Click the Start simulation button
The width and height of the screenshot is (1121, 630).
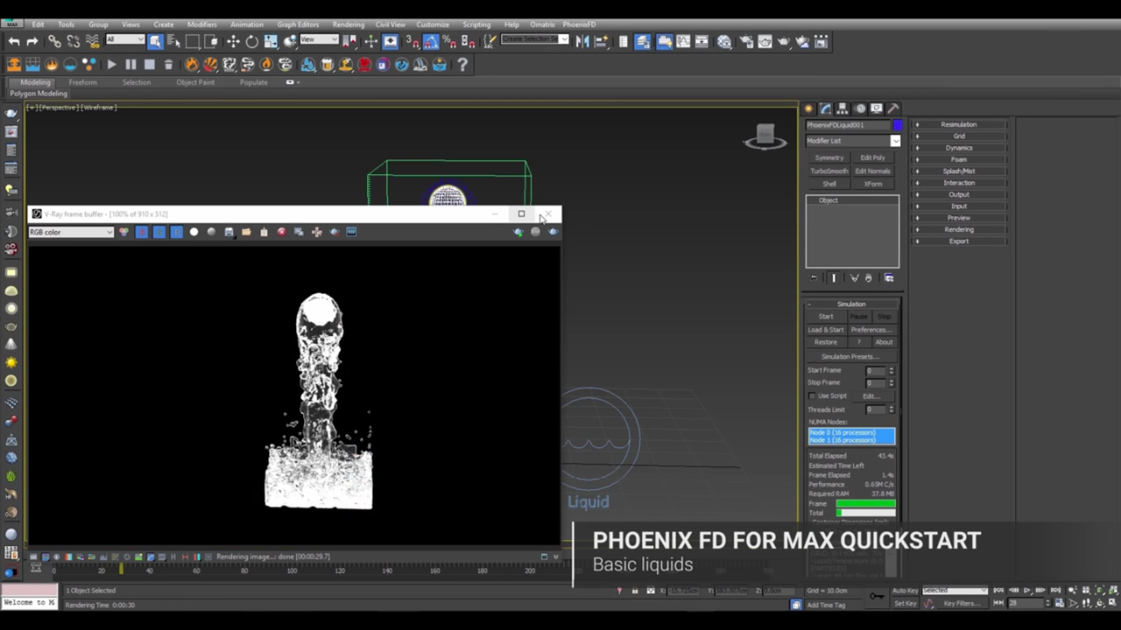click(826, 316)
